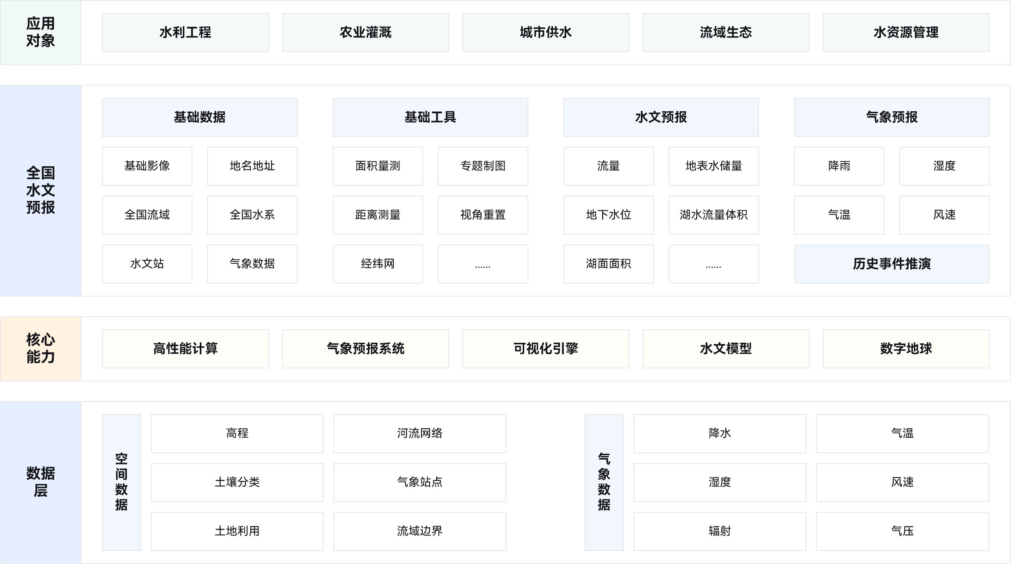The image size is (1011, 564).
Task: Select 高程 under 空间数据
Action: pyautogui.click(x=237, y=434)
